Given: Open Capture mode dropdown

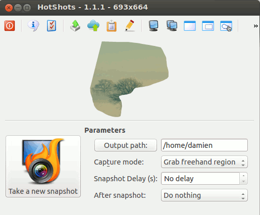Looking at the screenshot, I should (204, 162).
